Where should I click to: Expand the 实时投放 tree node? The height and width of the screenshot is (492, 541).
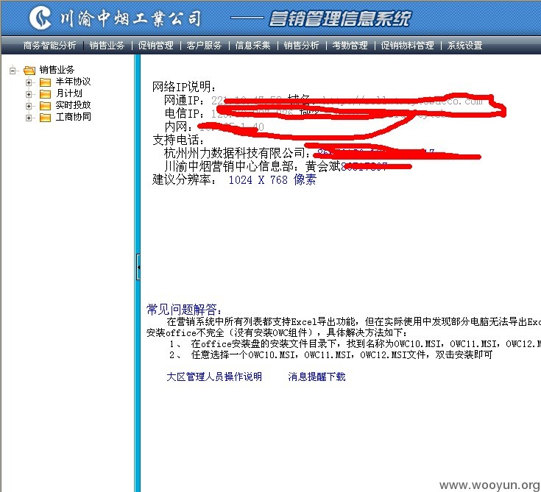(x=29, y=106)
